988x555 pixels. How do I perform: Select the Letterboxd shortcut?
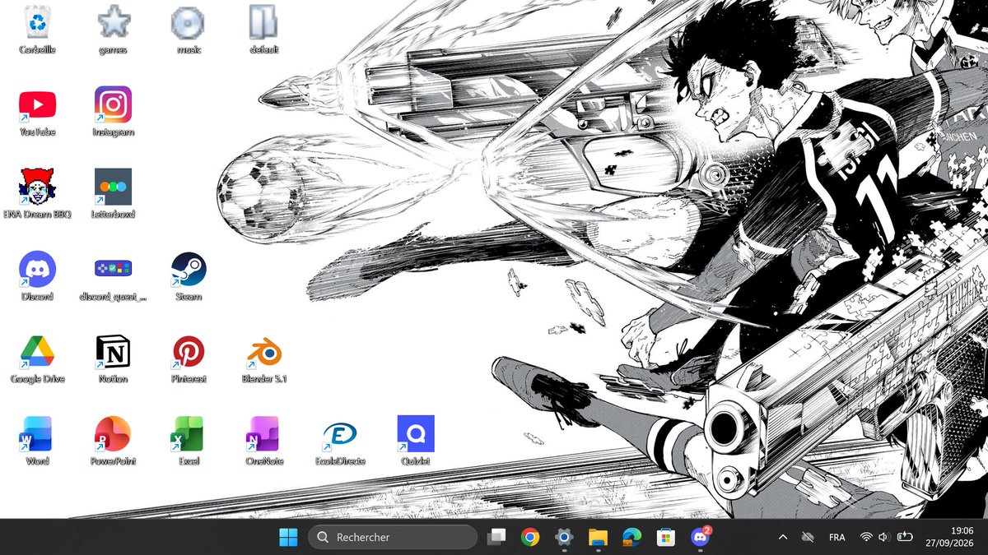pyautogui.click(x=113, y=194)
